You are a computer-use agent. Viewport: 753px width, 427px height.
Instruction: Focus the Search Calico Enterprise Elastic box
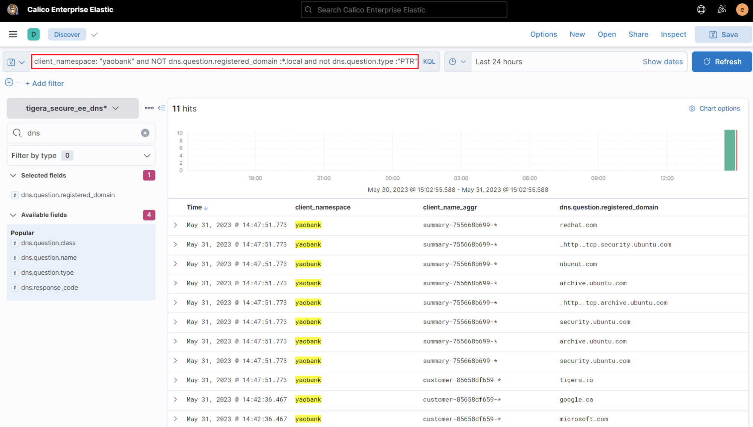click(404, 10)
